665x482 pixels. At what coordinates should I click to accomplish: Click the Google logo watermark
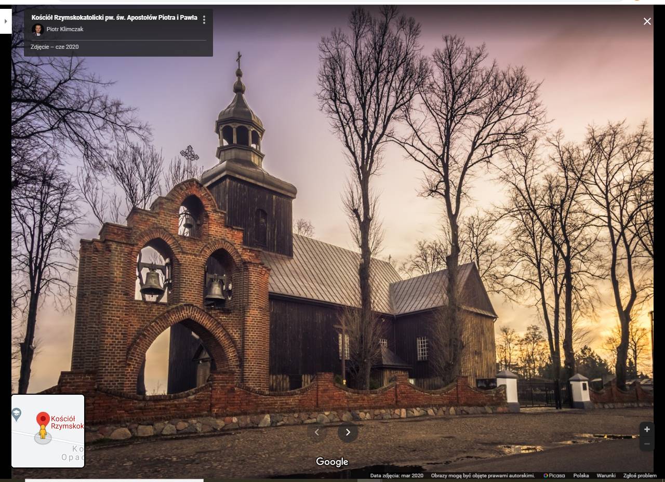332,462
